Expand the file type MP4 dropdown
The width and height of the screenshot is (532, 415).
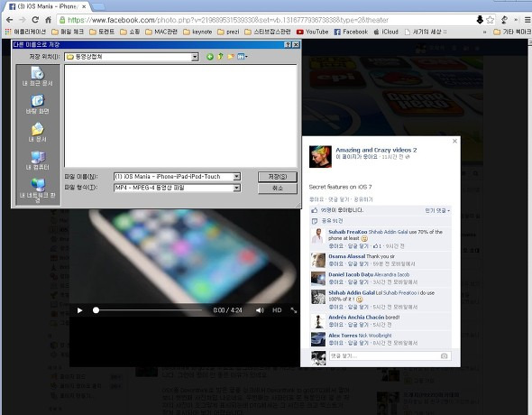click(237, 188)
